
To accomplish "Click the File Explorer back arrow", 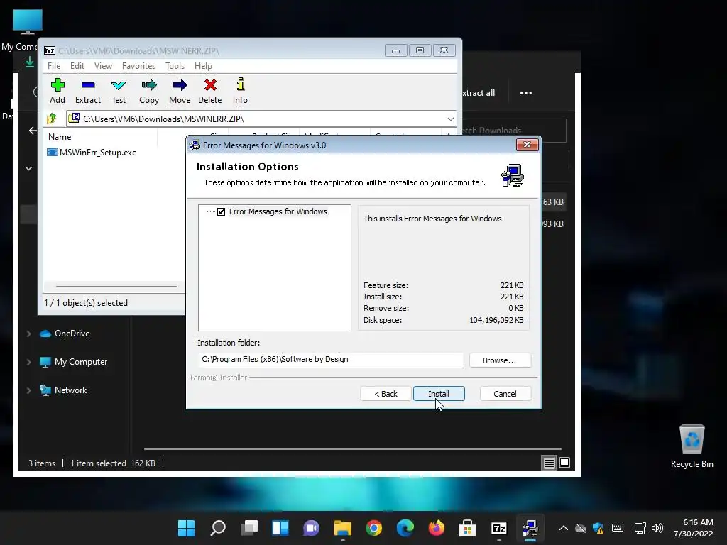I will (33, 131).
